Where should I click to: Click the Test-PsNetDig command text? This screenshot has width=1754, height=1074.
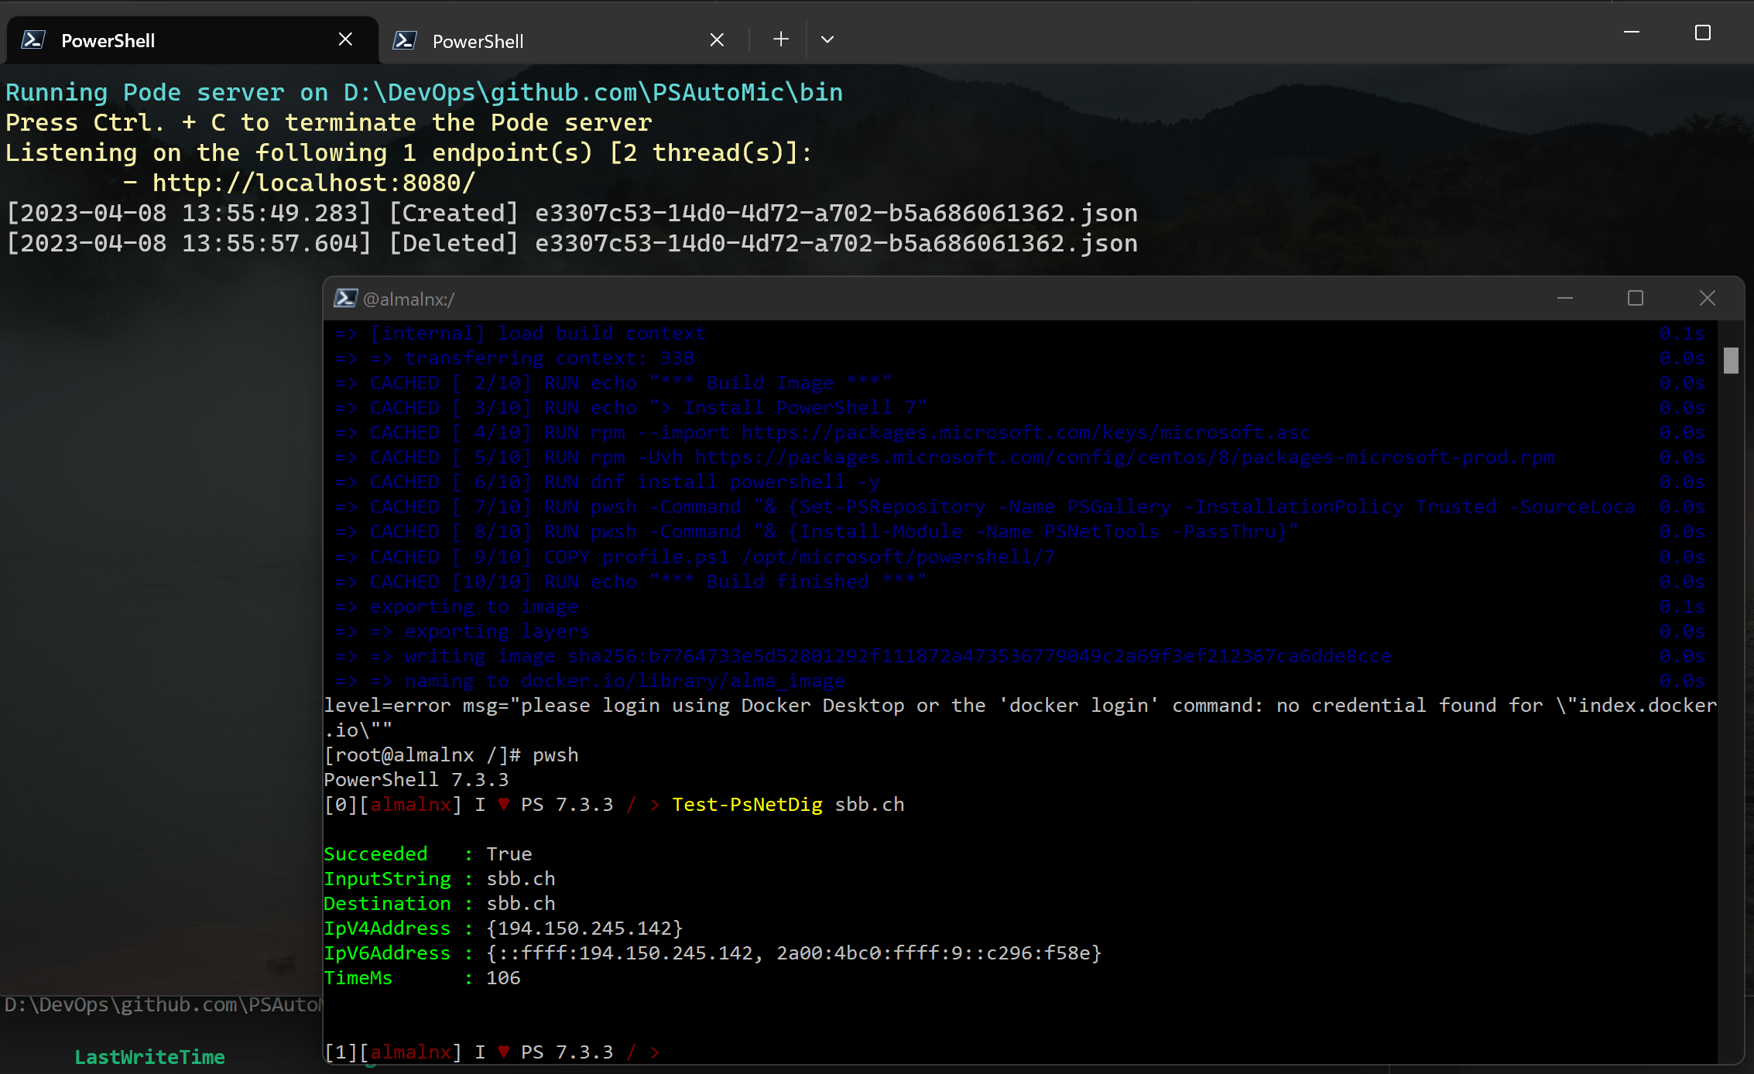coord(746,805)
